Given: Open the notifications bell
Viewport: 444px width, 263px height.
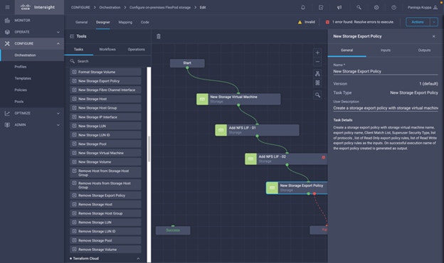Looking at the screenshot, I should tap(303, 7).
